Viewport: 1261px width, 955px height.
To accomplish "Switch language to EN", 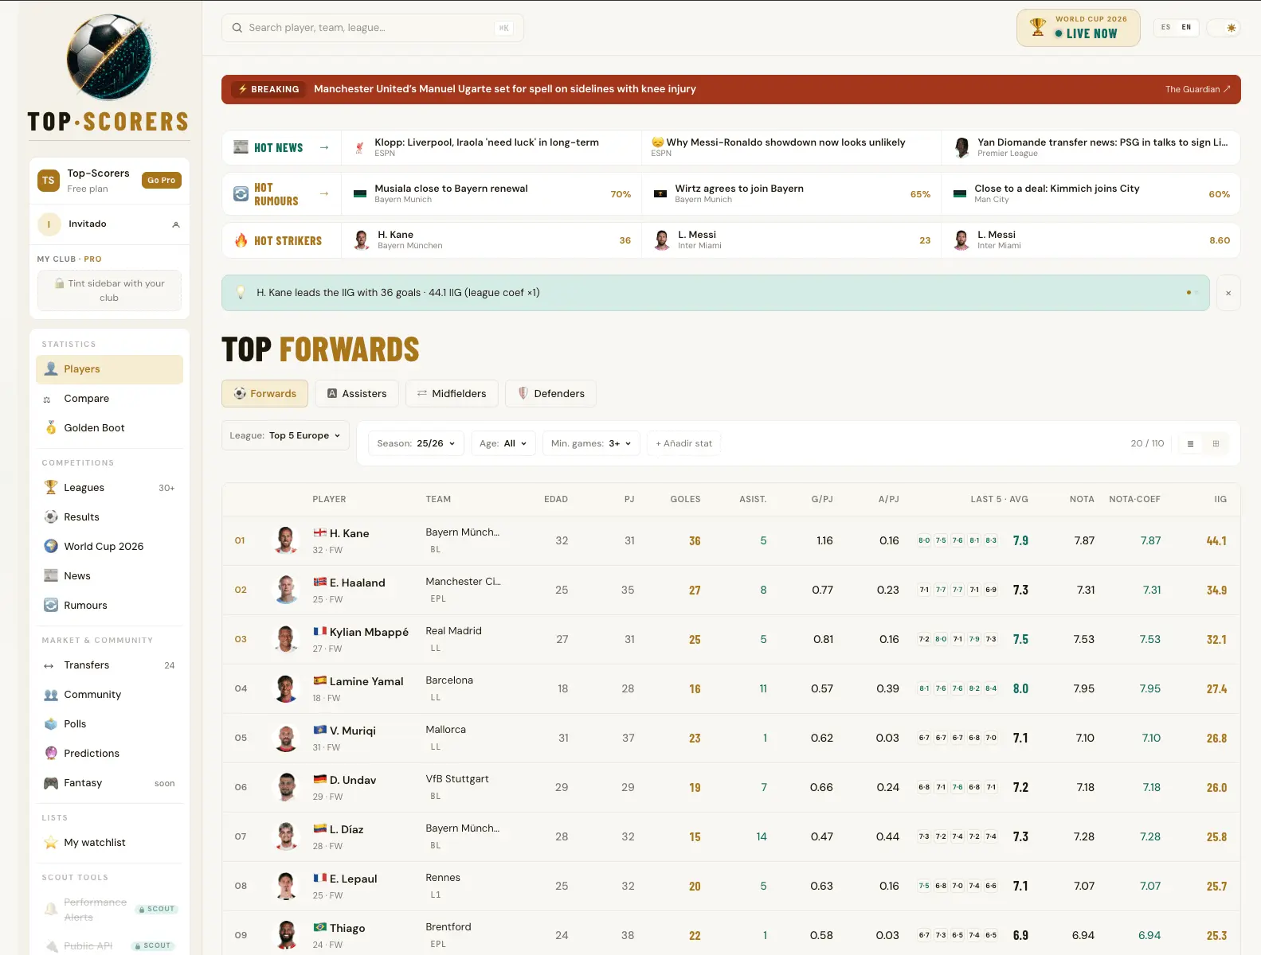I will pyautogui.click(x=1186, y=28).
